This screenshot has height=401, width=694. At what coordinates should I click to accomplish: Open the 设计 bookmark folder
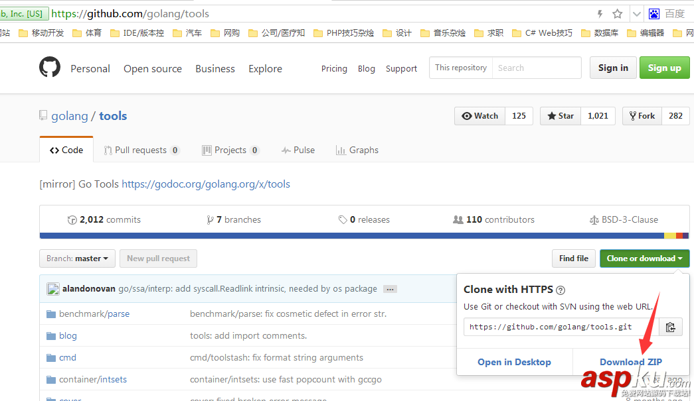[397, 33]
